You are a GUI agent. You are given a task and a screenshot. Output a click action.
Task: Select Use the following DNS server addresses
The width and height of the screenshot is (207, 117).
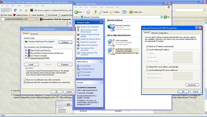147,70
